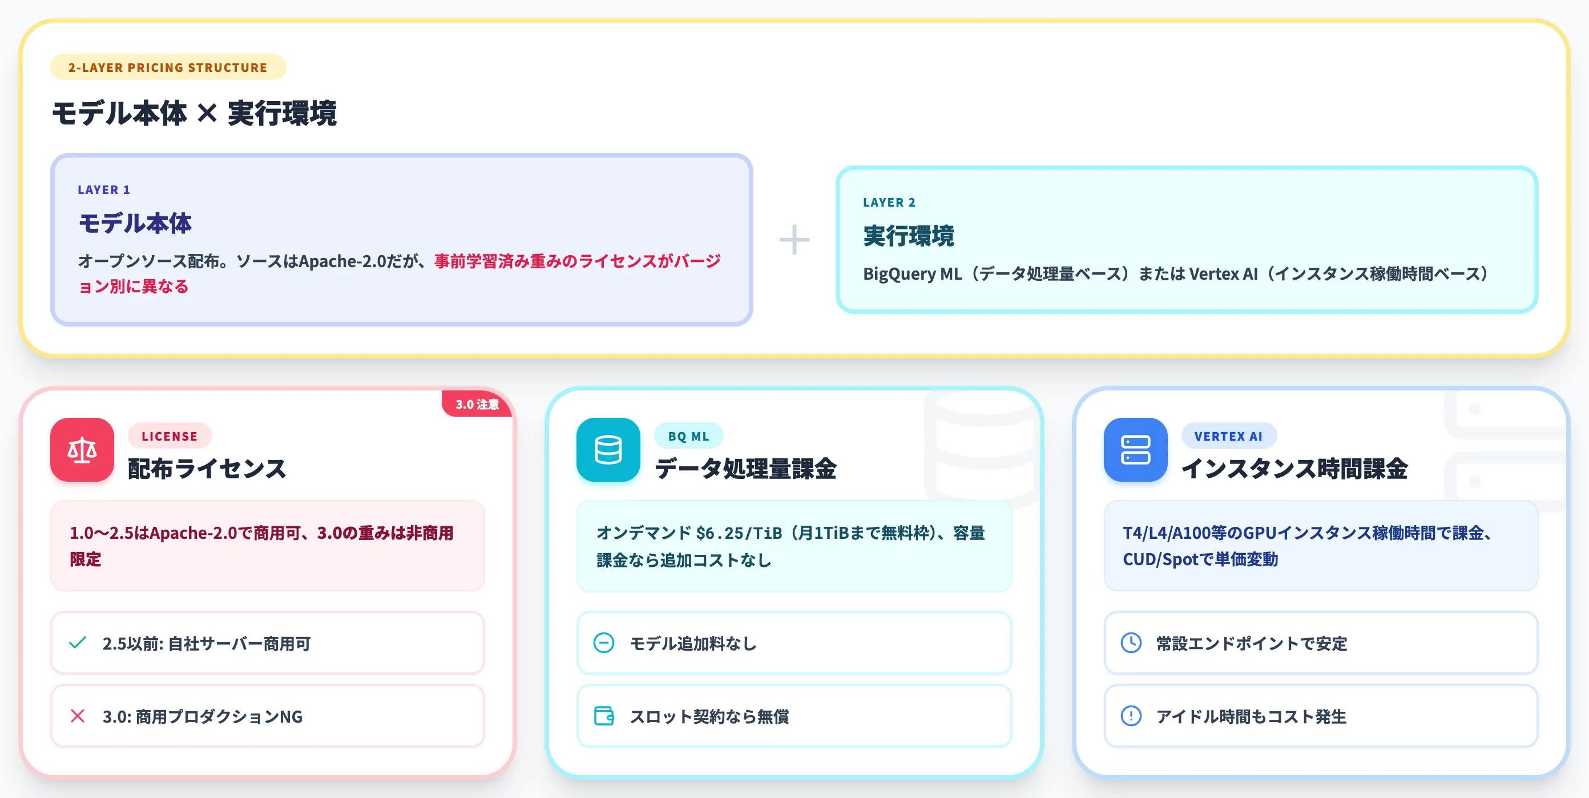Screen dimensions: 1589x798
Task: Click the 1.0〜2.5はApache-2.0で商用可 summary box
Action: tap(268, 546)
